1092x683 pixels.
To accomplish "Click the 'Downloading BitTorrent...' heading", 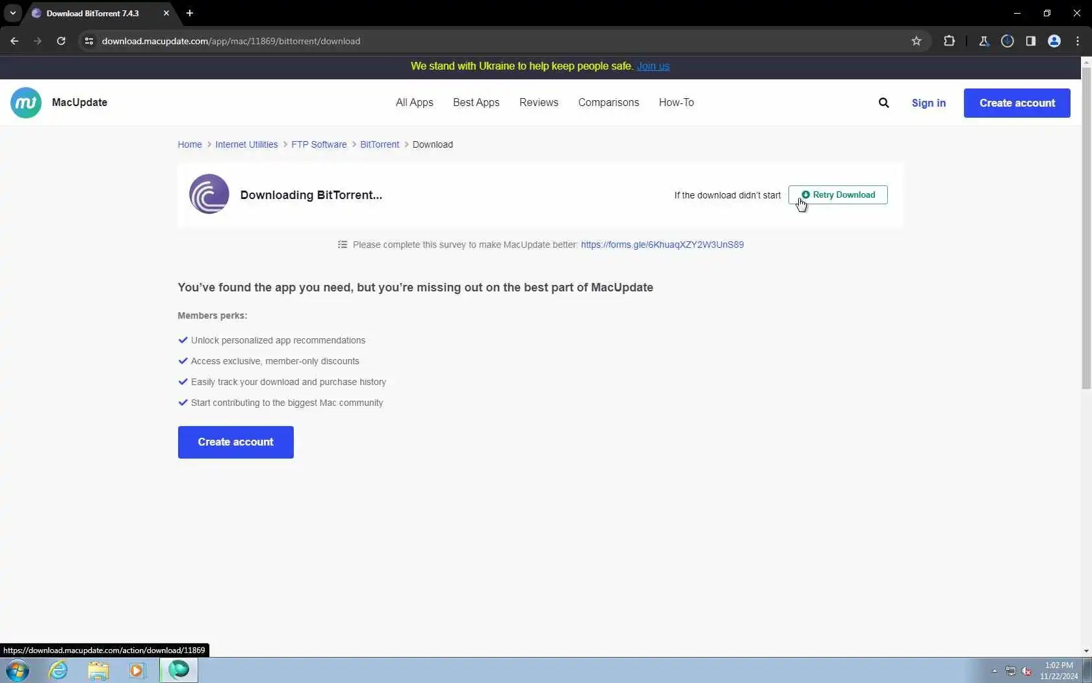I will [311, 195].
